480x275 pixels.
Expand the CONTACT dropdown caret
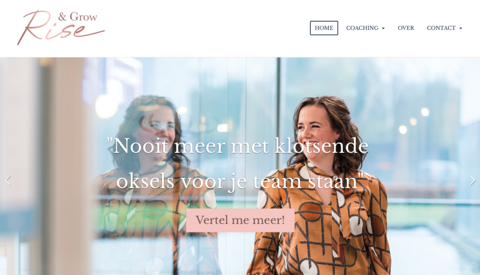coord(461,28)
